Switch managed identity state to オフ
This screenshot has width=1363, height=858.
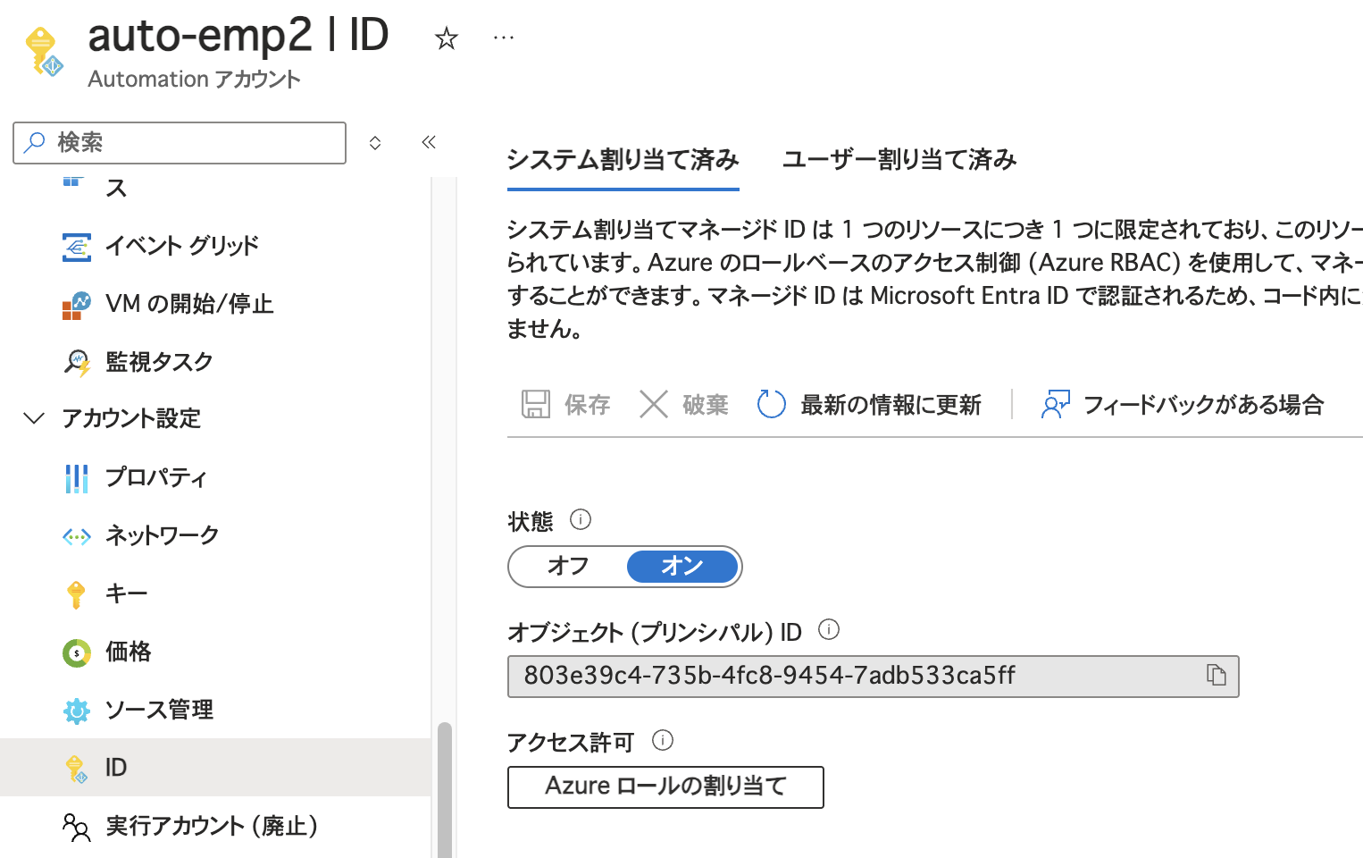click(x=567, y=566)
